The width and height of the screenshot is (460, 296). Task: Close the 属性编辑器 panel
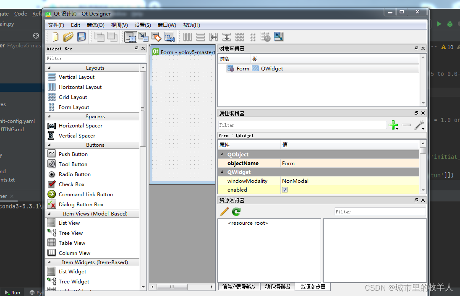coord(423,113)
